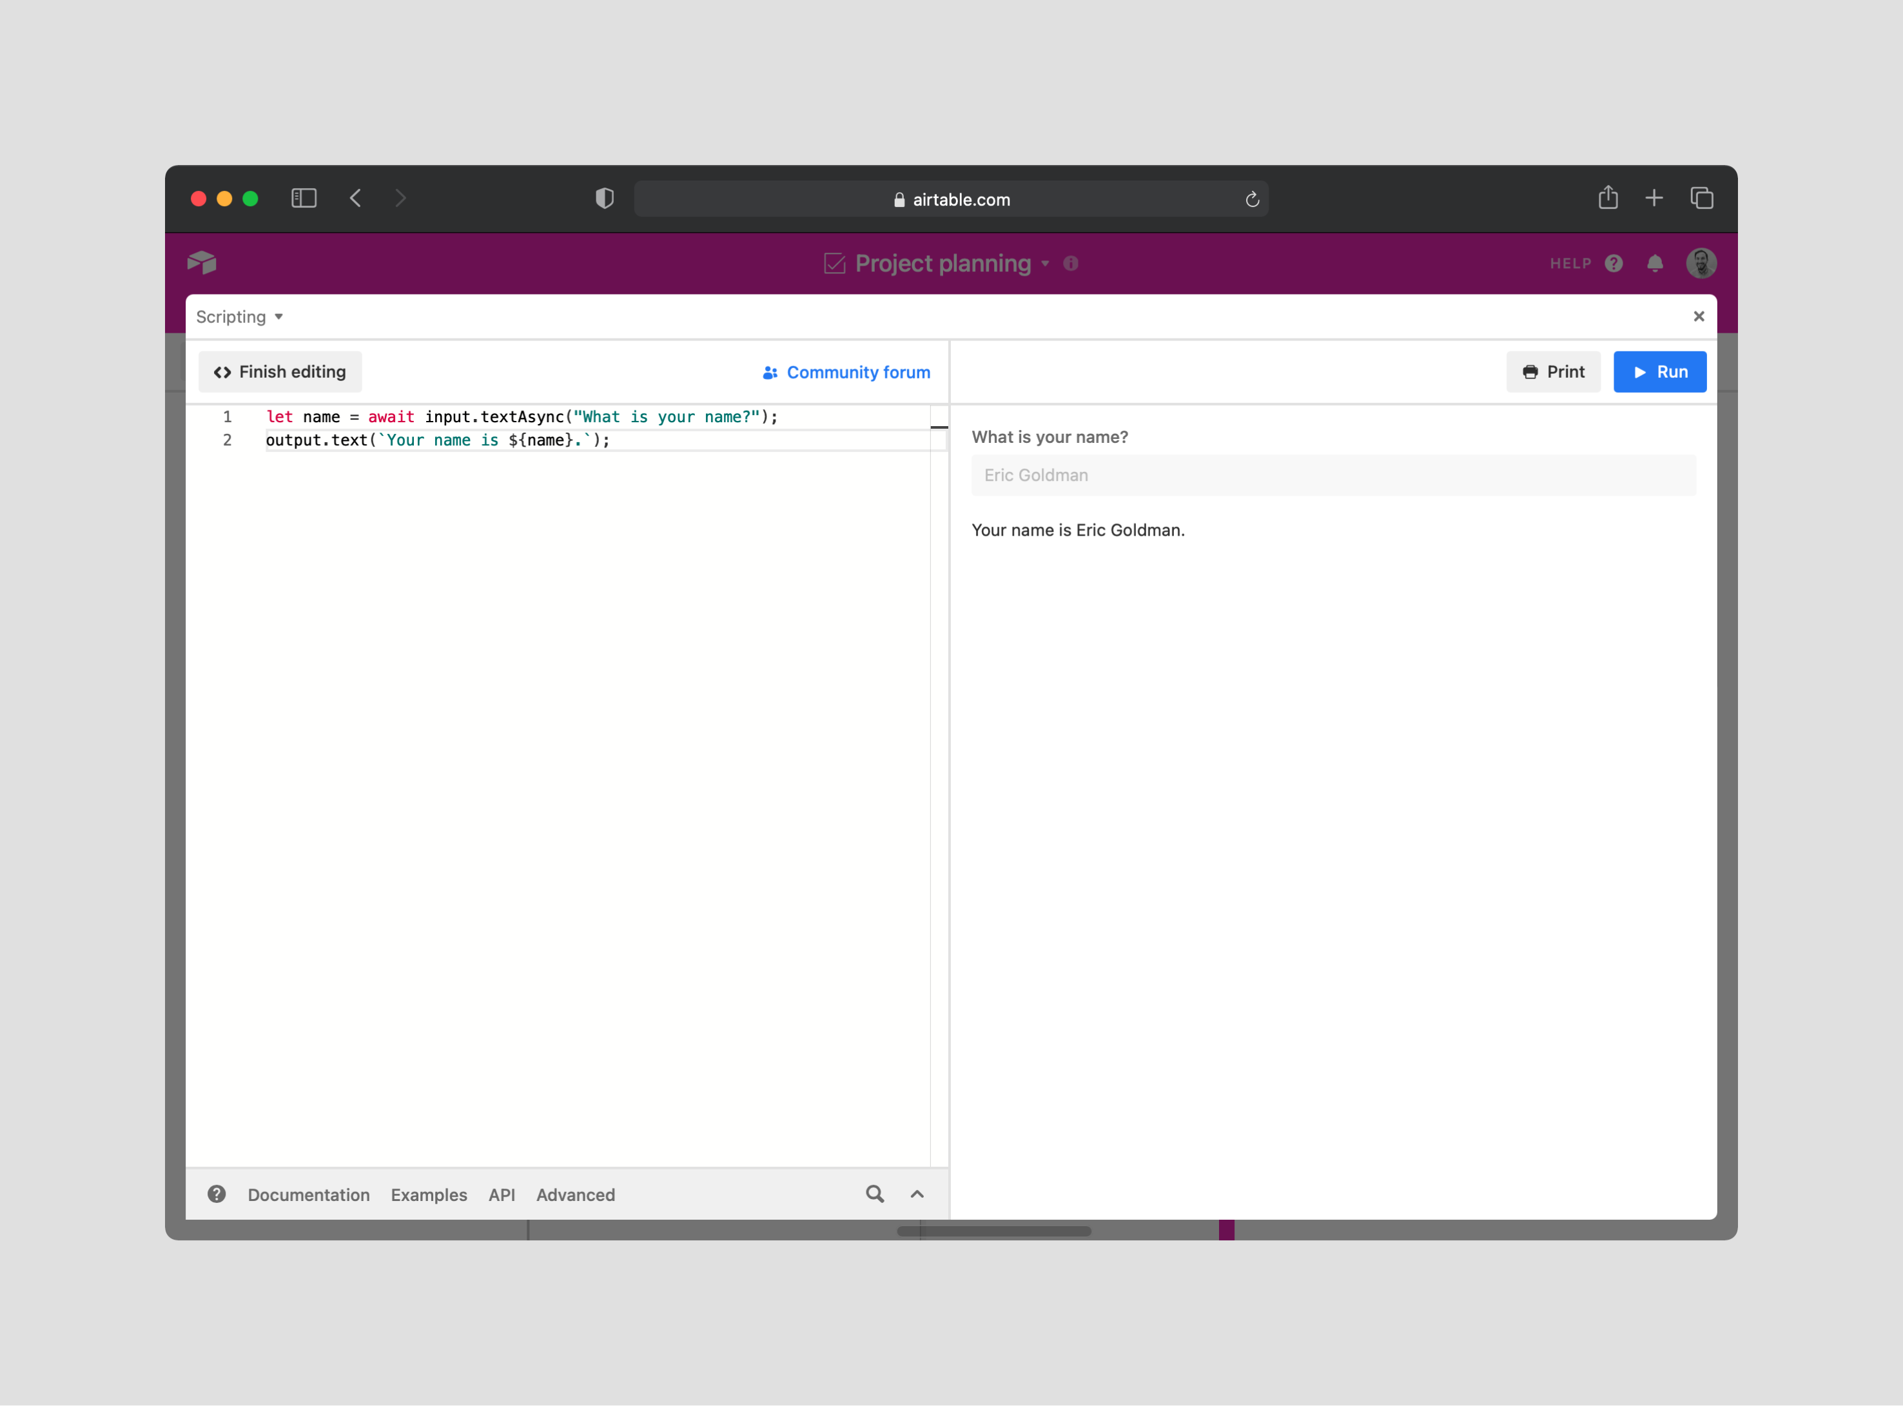The height and width of the screenshot is (1406, 1903).
Task: Click Finish editing button
Action: [x=280, y=372]
